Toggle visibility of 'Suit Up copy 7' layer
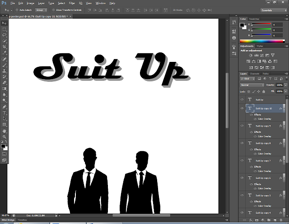This screenshot has width=289, height=224. click(x=242, y=161)
